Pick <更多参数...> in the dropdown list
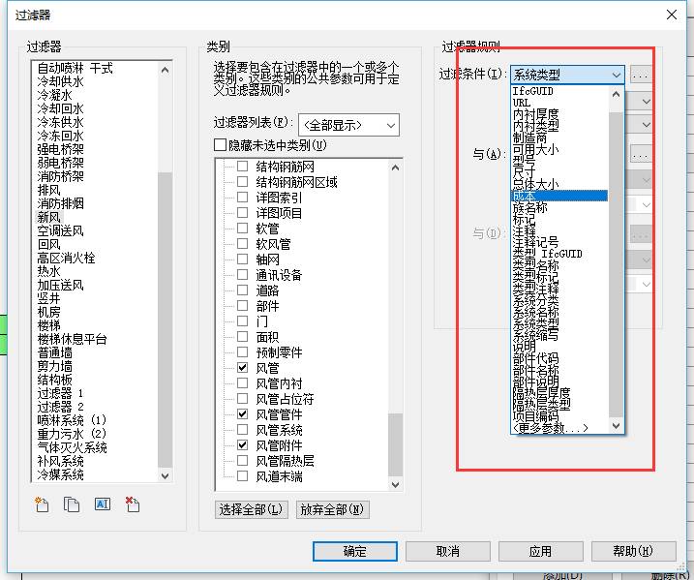This screenshot has width=694, height=580. tap(550, 428)
